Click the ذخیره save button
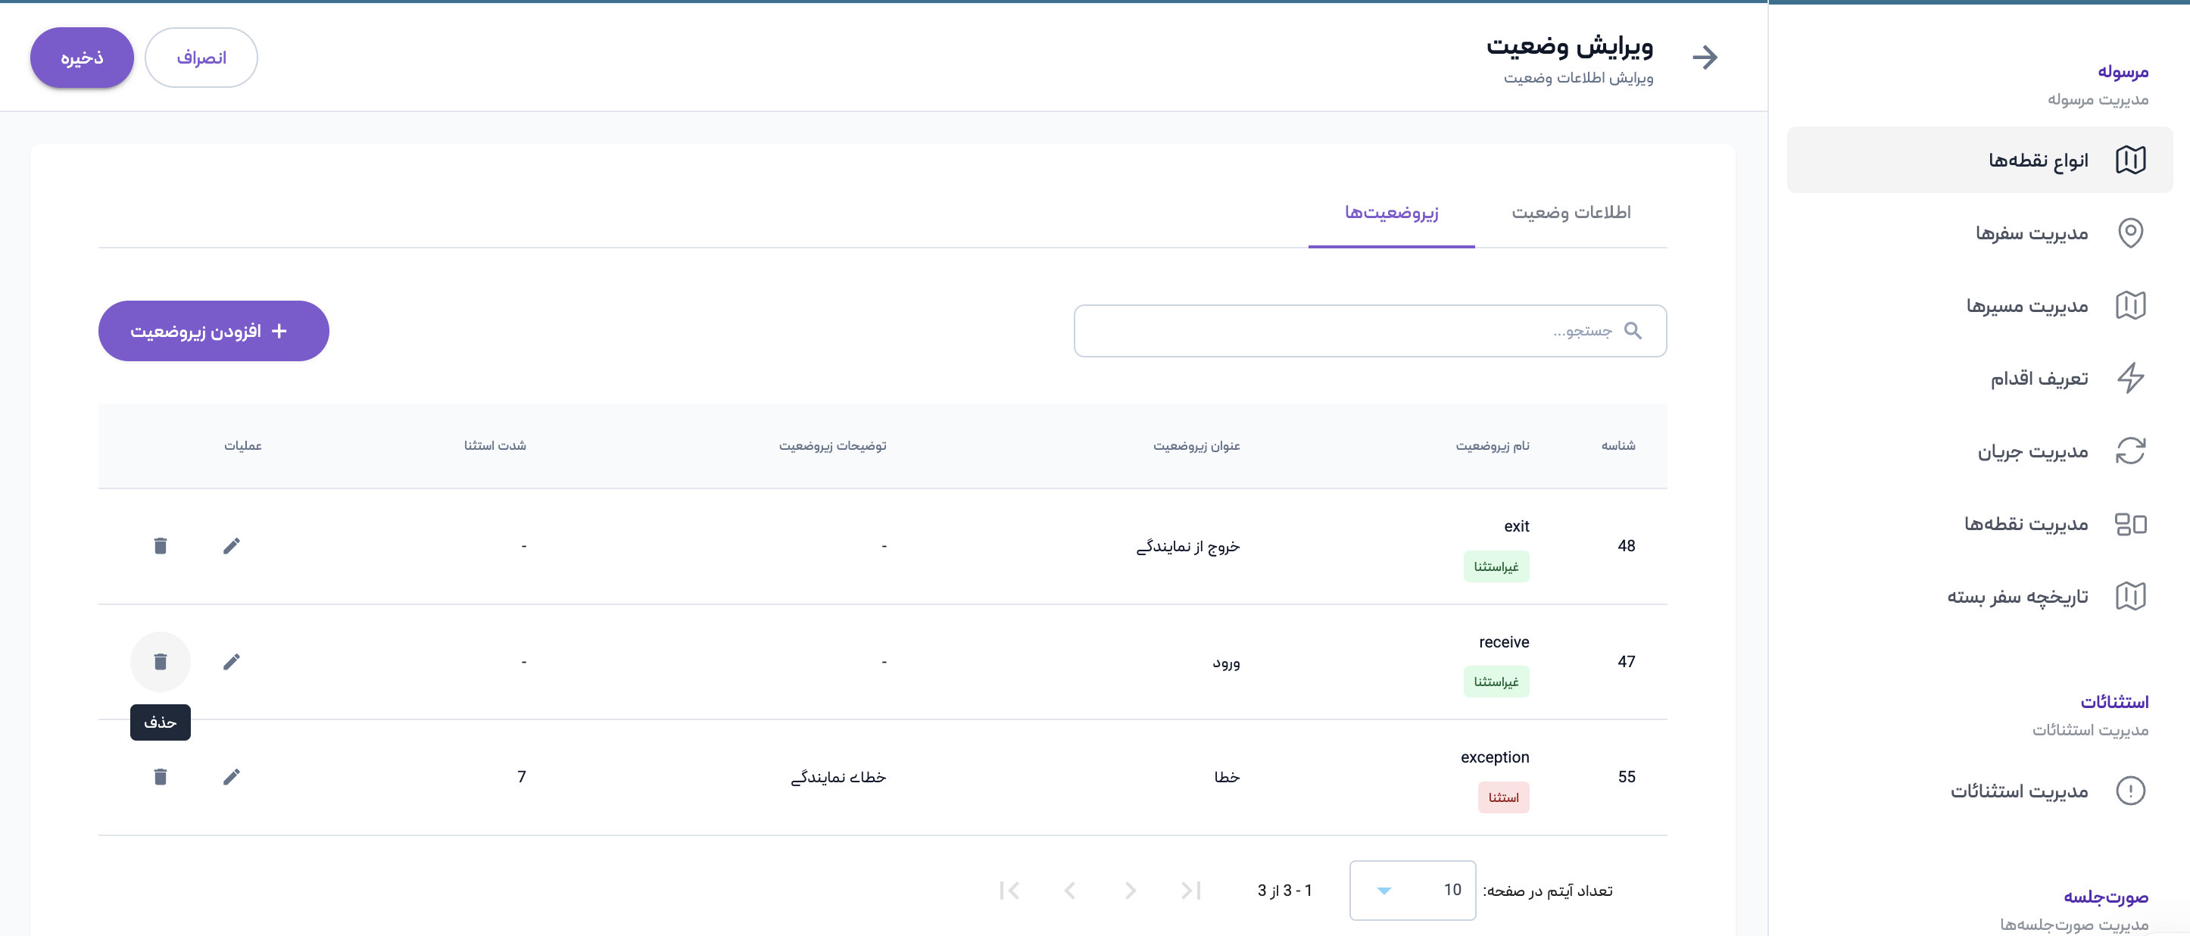 pos(82,58)
